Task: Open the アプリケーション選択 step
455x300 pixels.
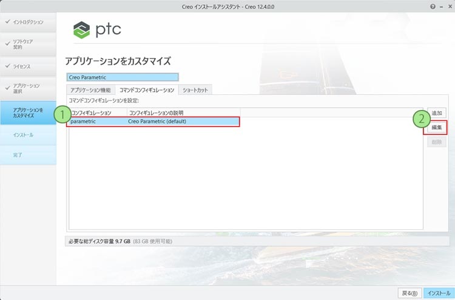Action: click(28, 88)
